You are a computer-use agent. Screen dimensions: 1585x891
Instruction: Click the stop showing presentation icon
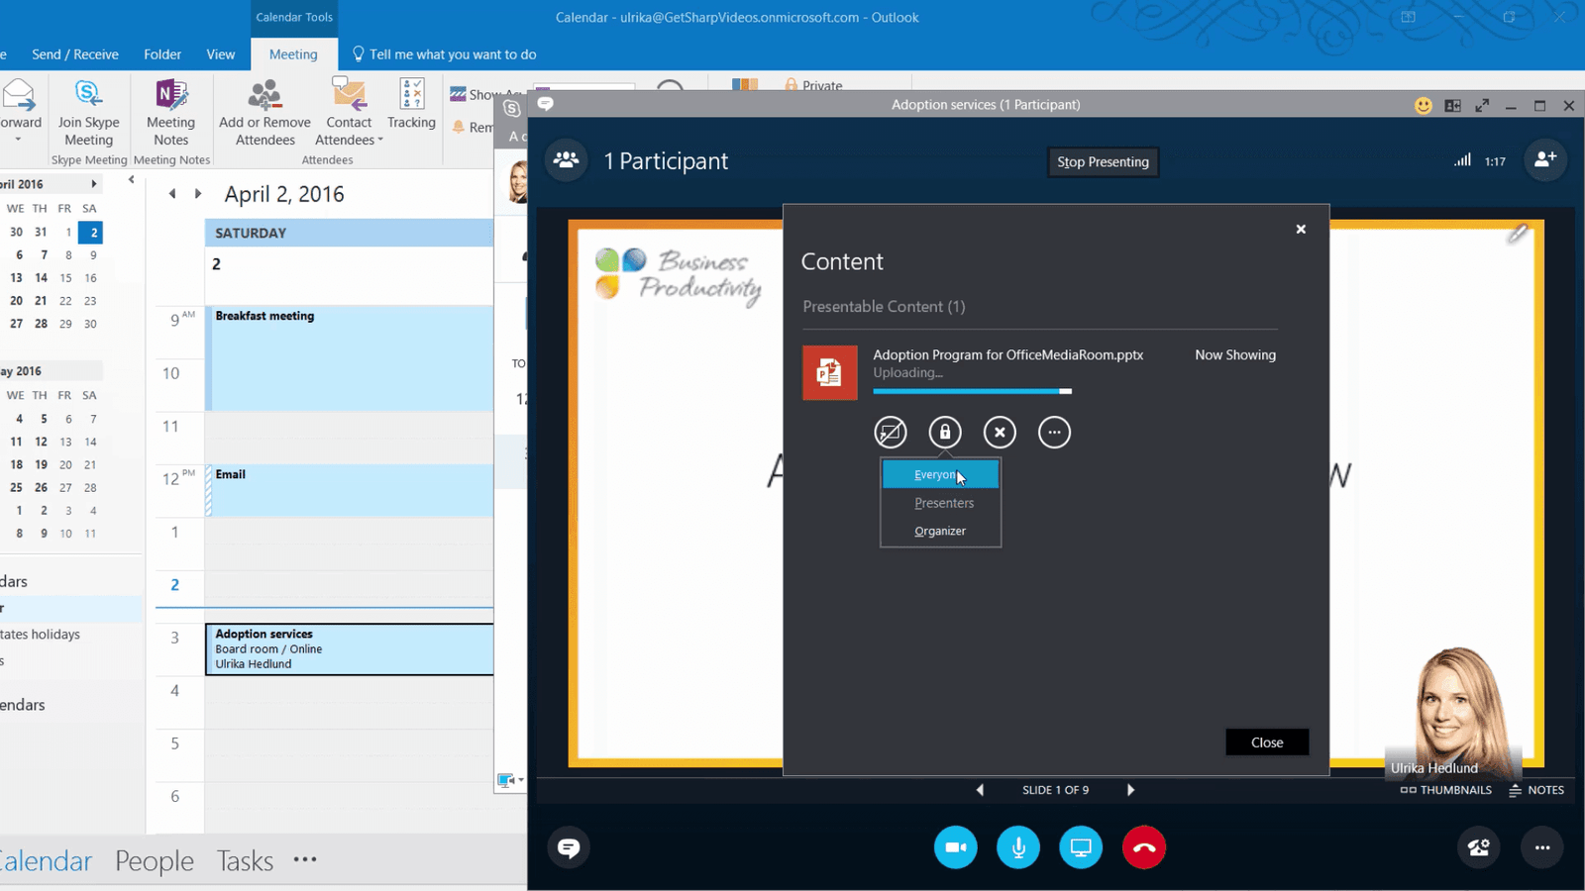click(891, 433)
